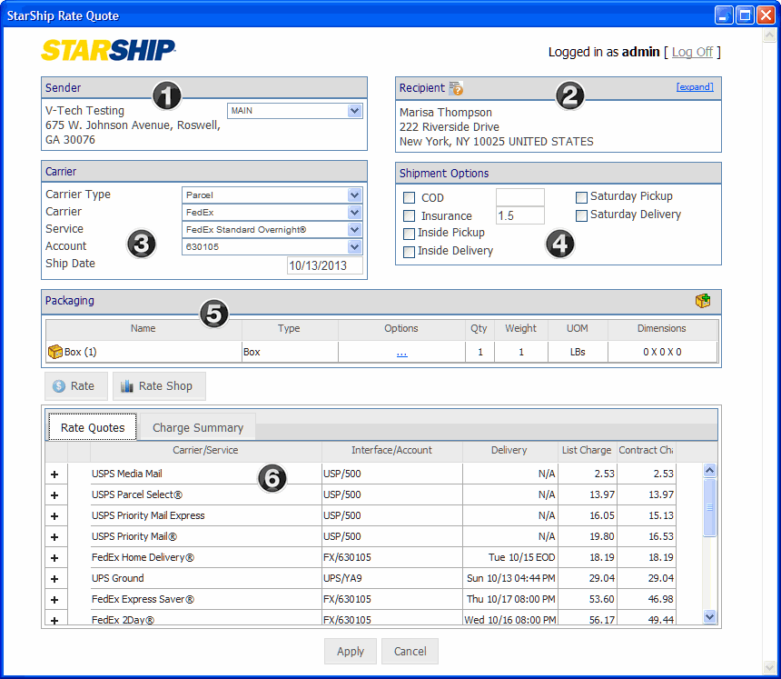Click the Rate Shop button
Image resolution: width=781 pixels, height=679 pixels.
(159, 386)
